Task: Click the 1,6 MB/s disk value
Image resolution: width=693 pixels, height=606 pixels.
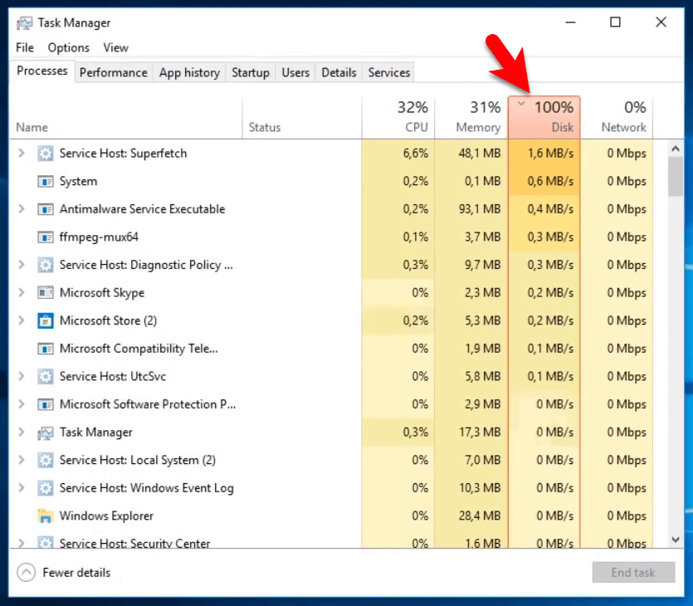Action: [x=550, y=154]
